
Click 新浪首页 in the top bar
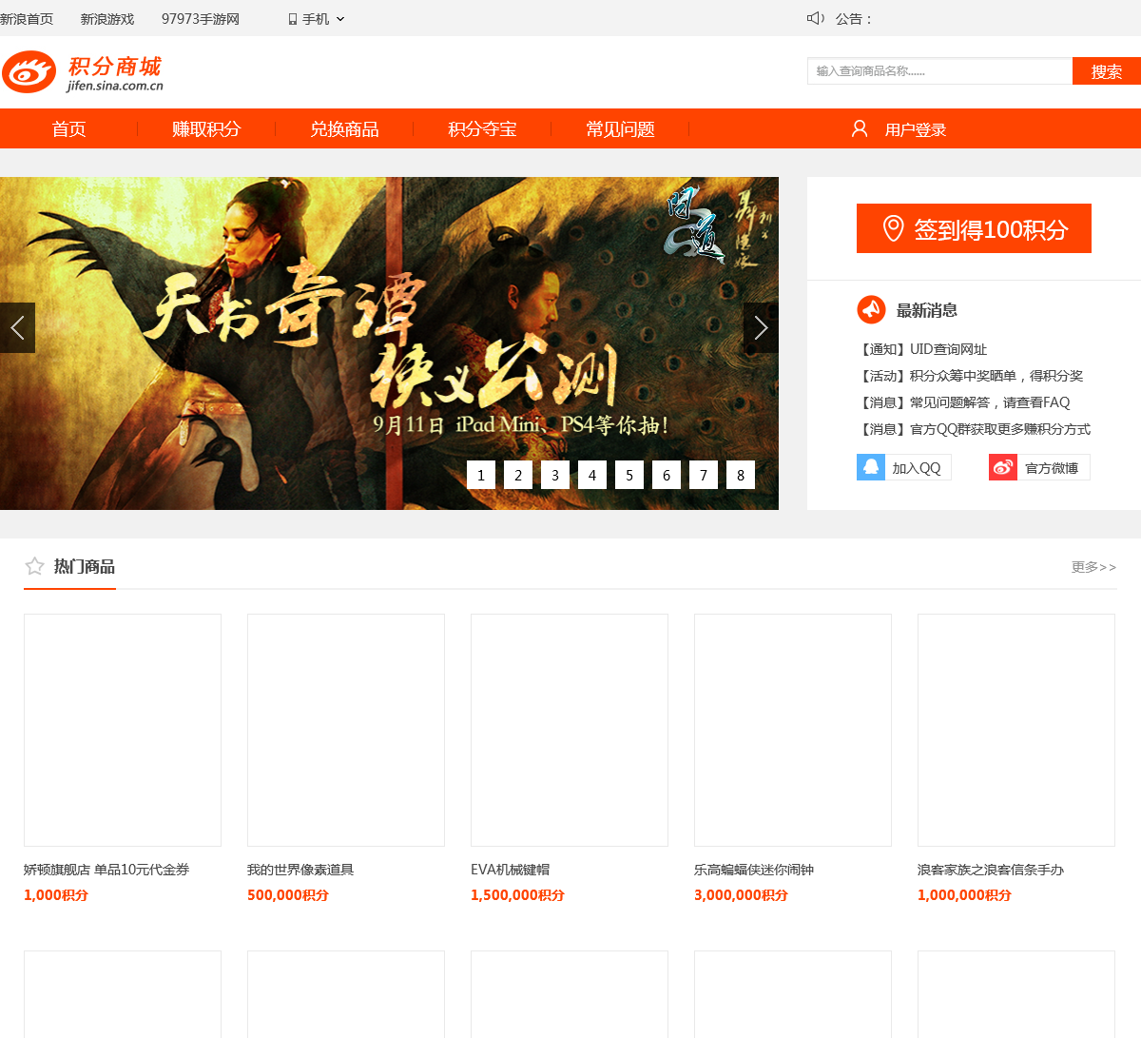(x=27, y=19)
